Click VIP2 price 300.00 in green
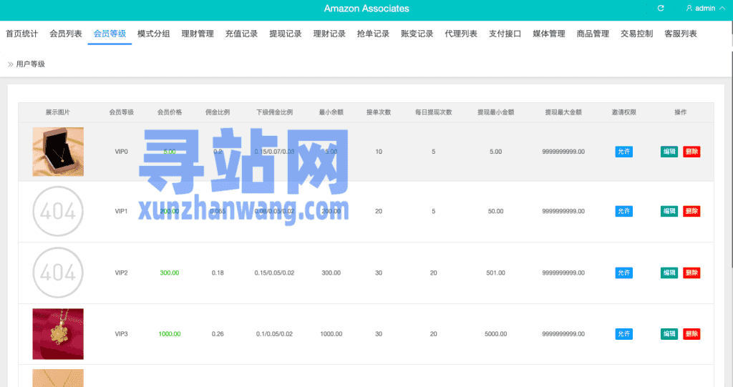 click(169, 273)
